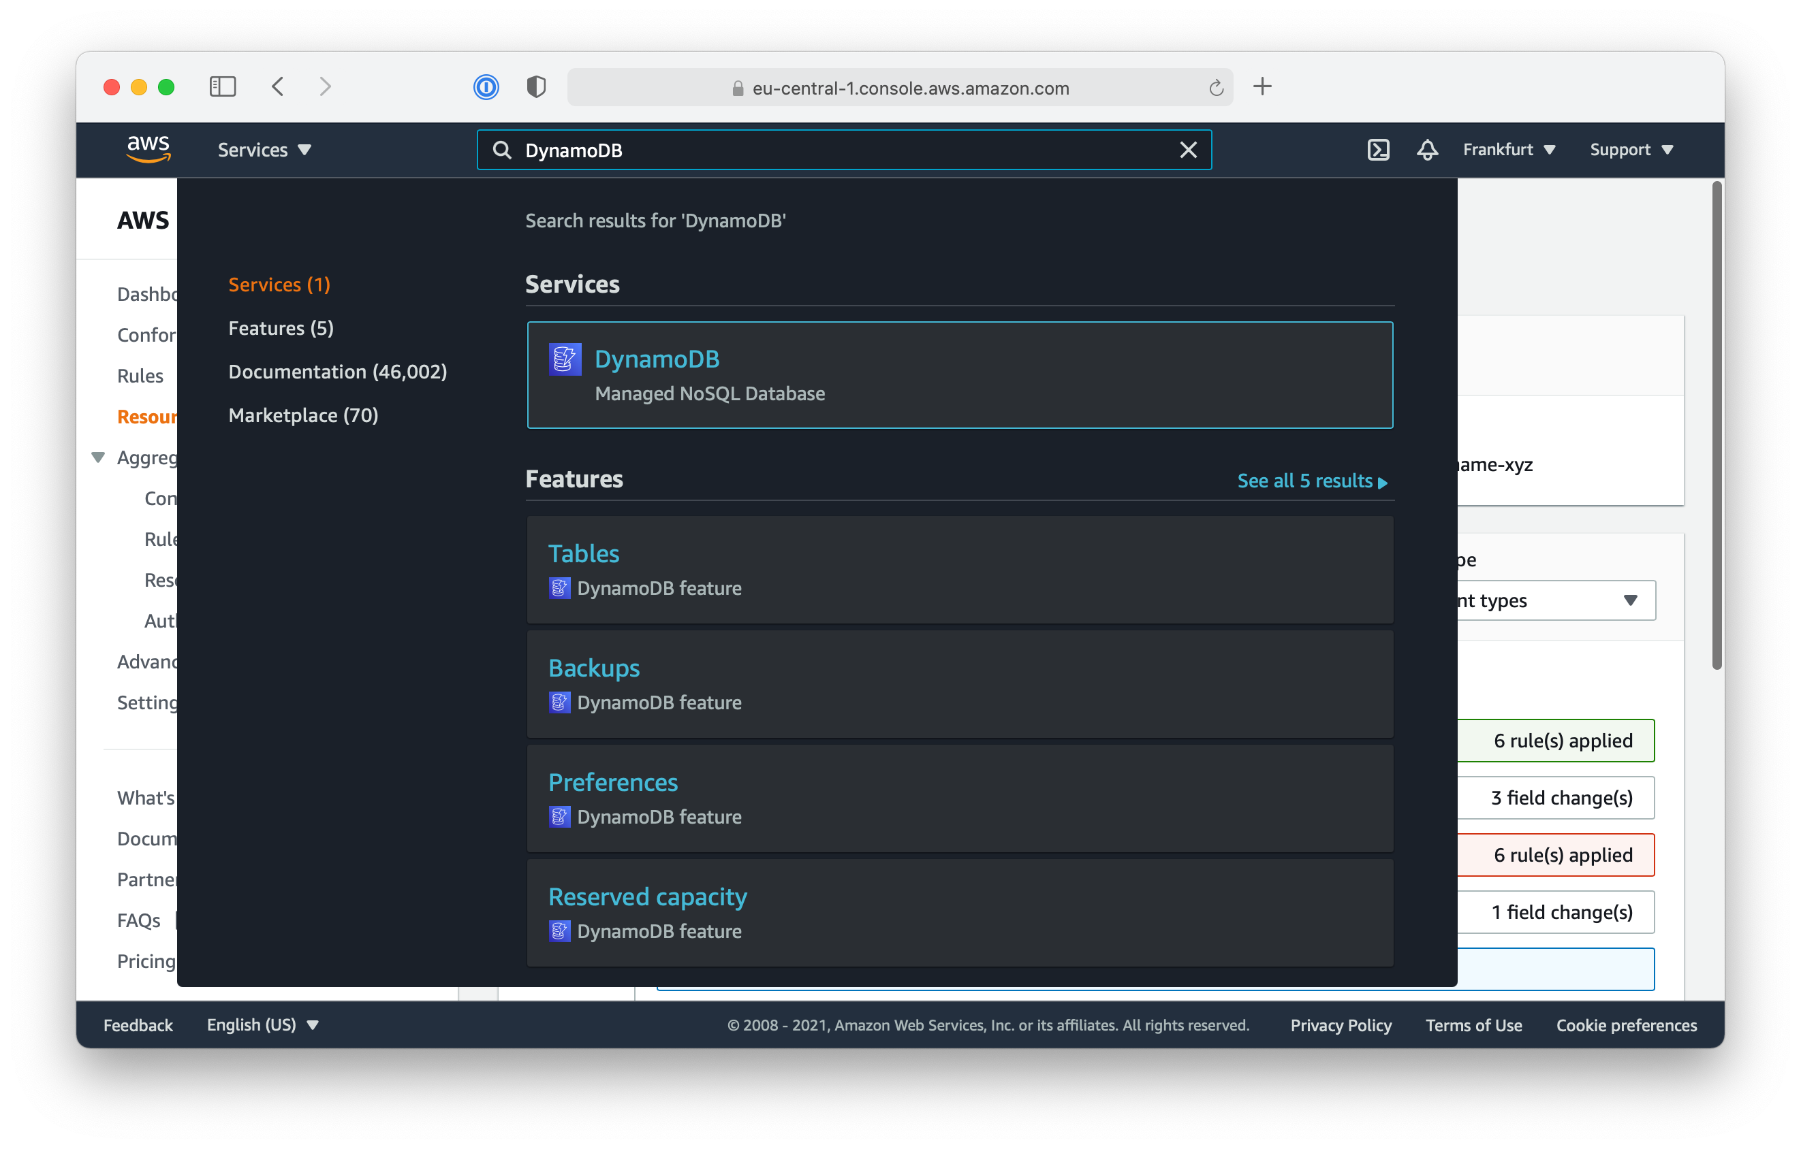Image resolution: width=1801 pixels, height=1149 pixels.
Task: Click the search magnifier icon
Action: [x=502, y=150]
